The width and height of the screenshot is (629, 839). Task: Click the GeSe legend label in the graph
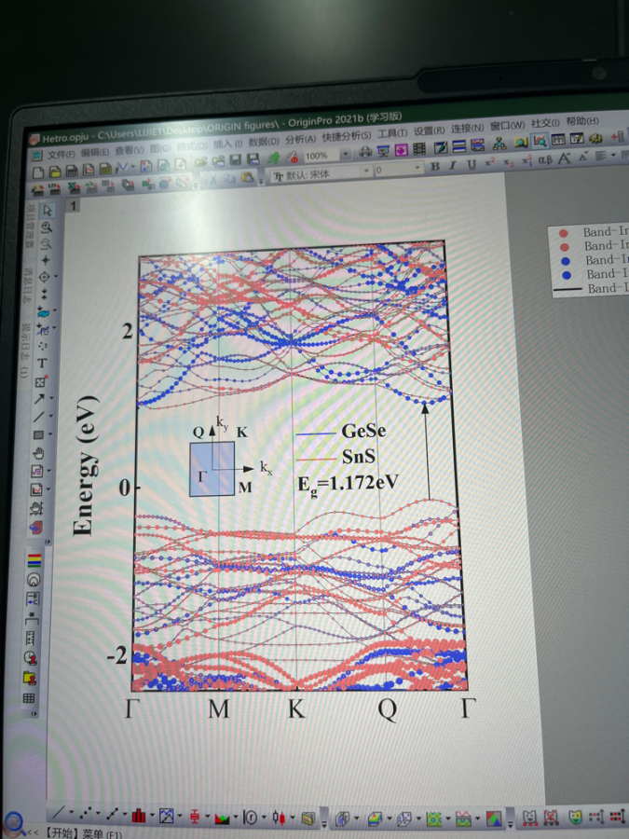[x=363, y=431]
